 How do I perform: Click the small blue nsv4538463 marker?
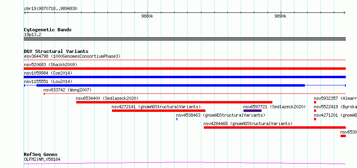click(177, 119)
